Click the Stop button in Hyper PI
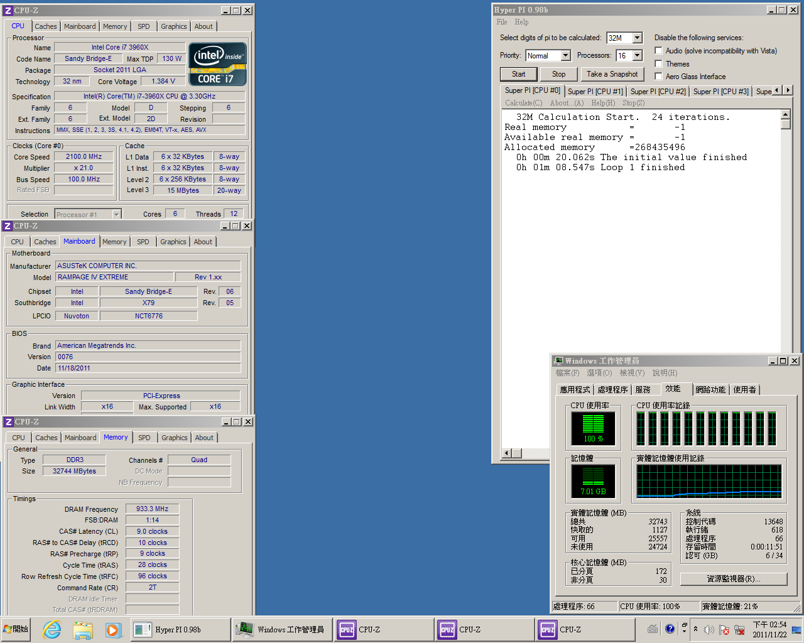This screenshot has width=804, height=643. pos(559,74)
